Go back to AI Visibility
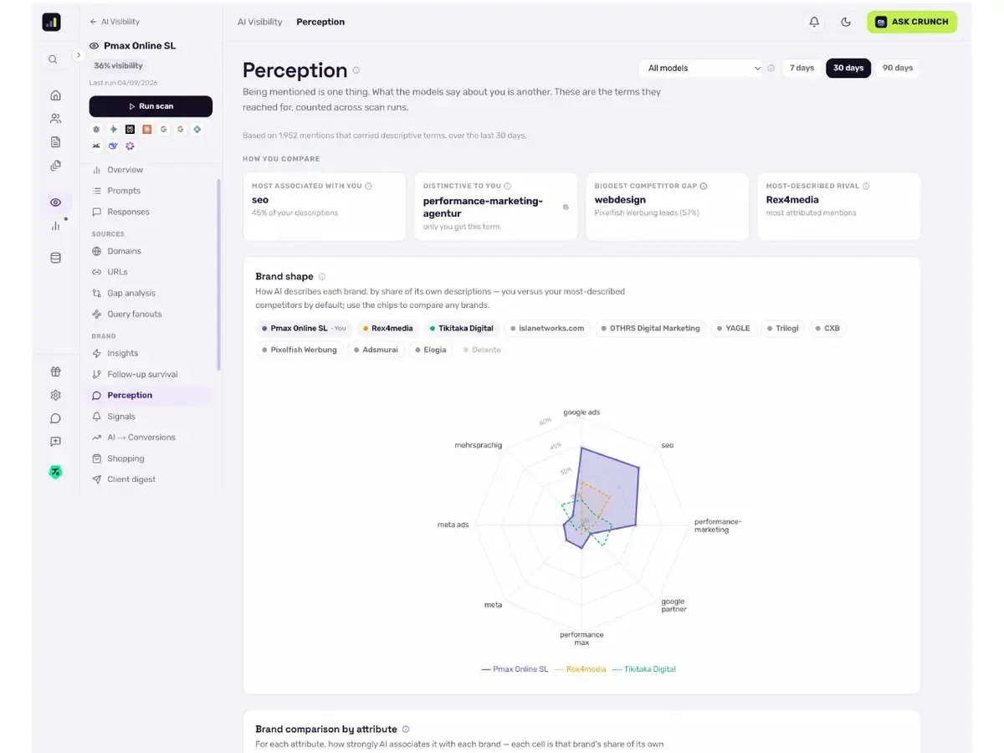The width and height of the screenshot is (1004, 753). coord(115,22)
